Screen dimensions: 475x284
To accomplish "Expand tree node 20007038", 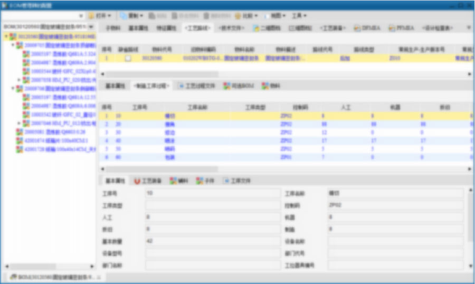I will (19, 80).
